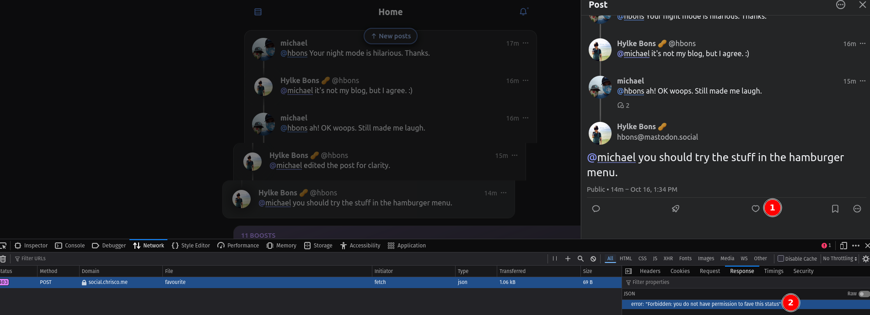Open the network request search magnifier
Viewport: 870px width, 315px height.
[580, 258]
